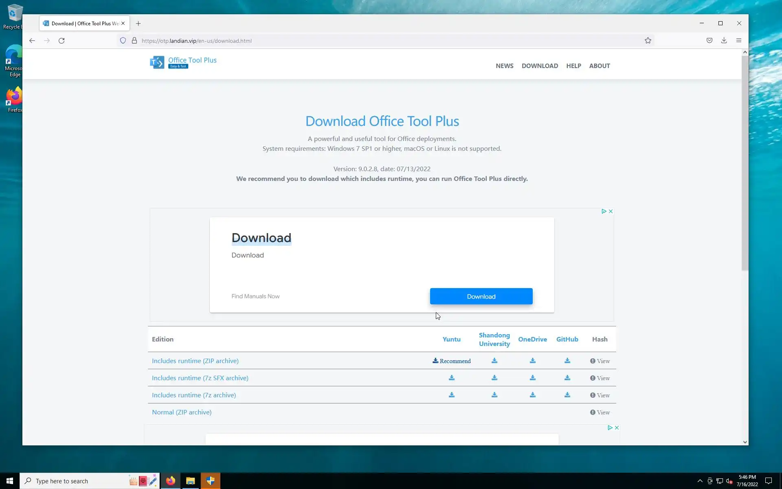
Task: Click the GitHub download icon for ZIP archive
Action: [x=567, y=361]
